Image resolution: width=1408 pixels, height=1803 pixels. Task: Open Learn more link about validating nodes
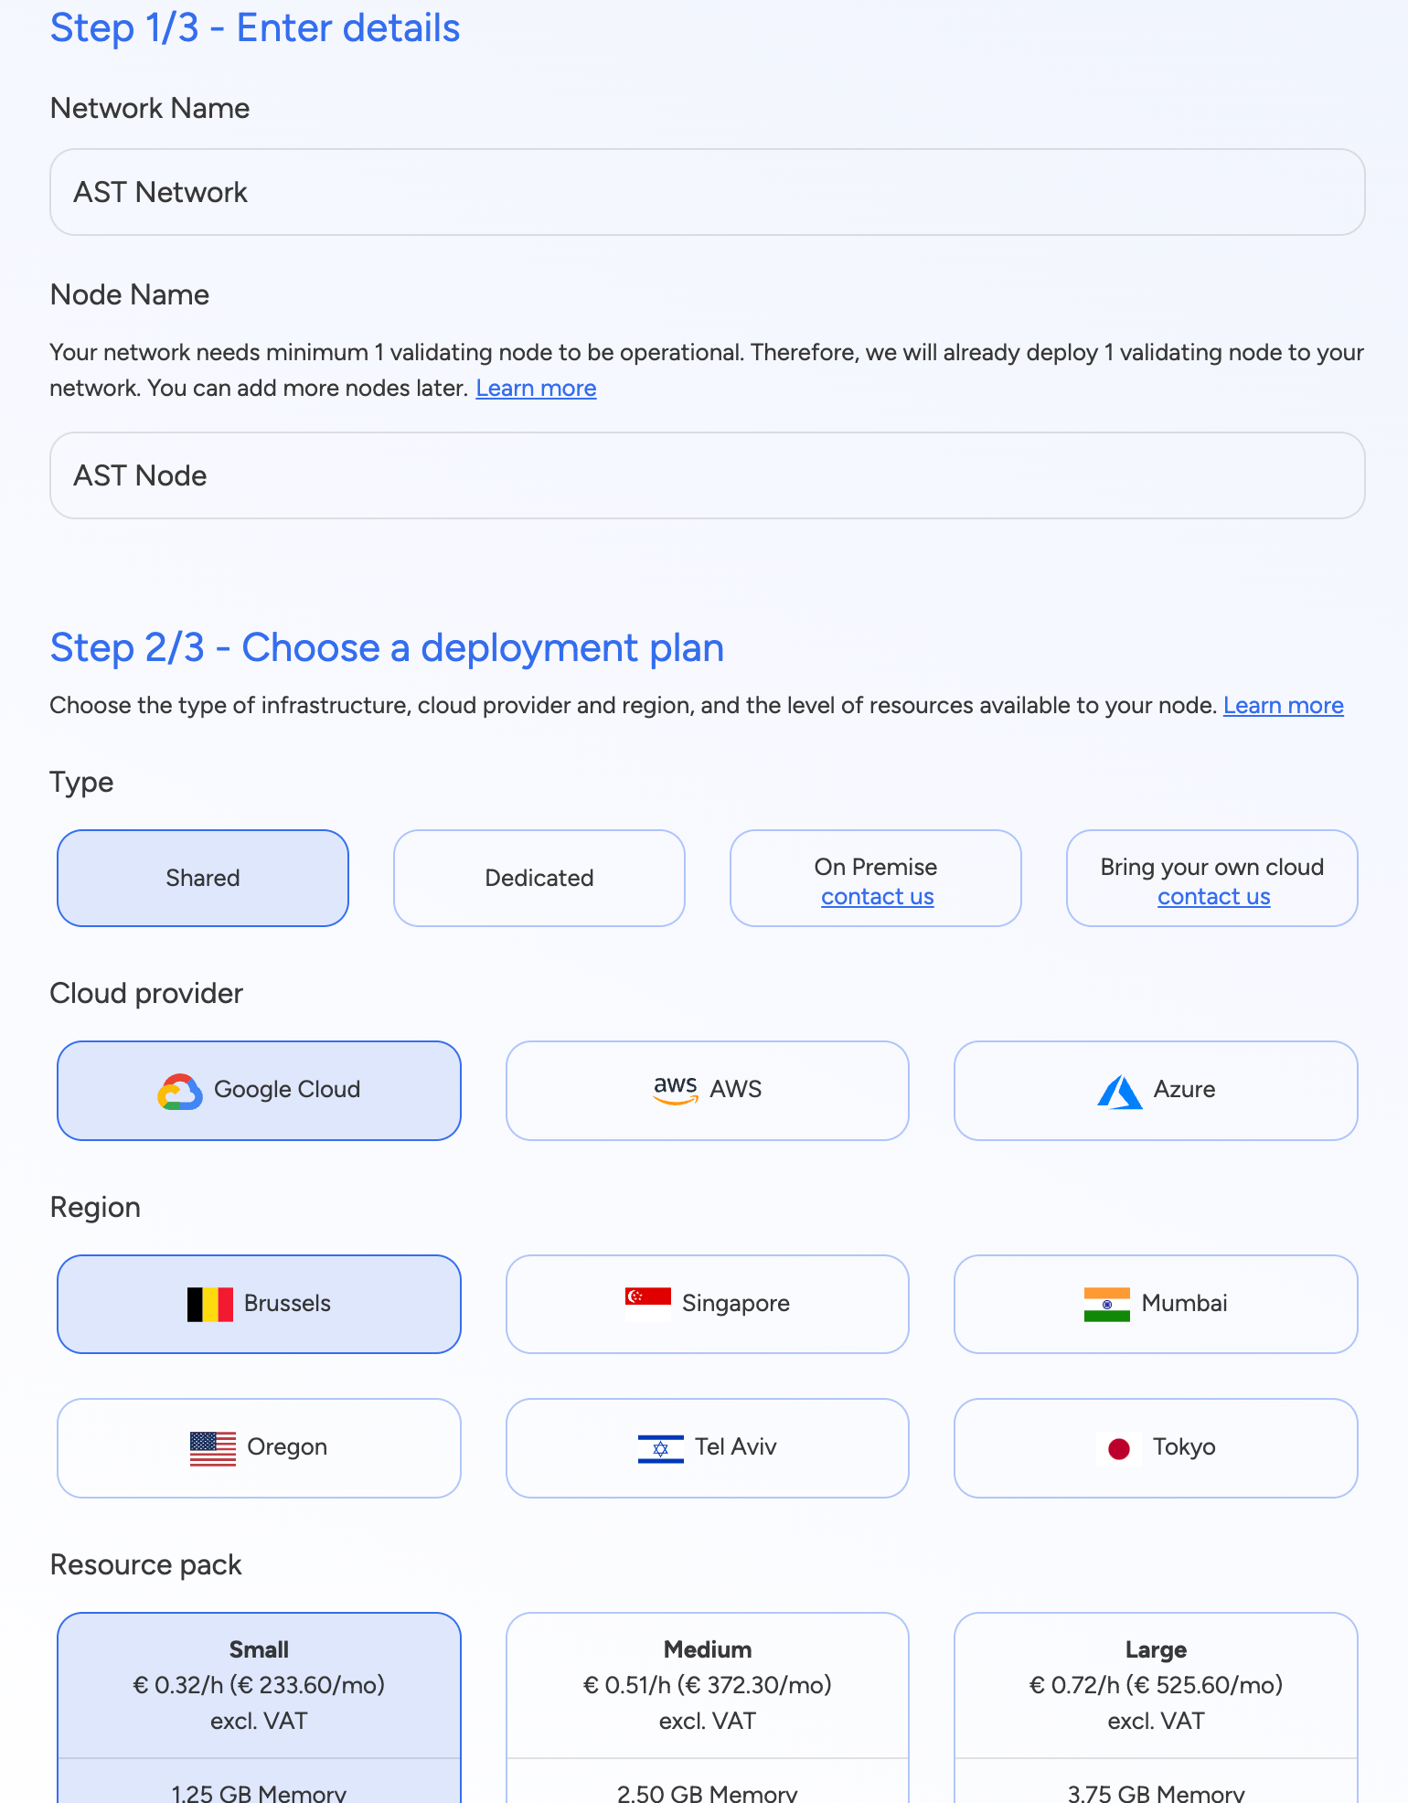(536, 389)
